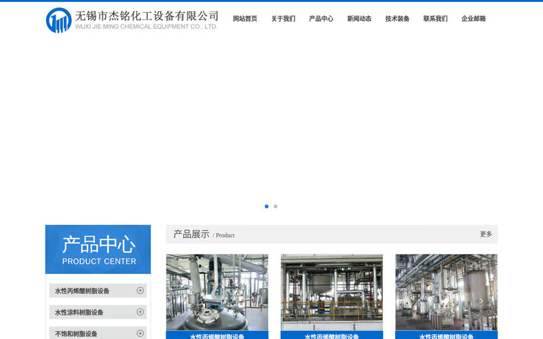Viewport: 543px width, 339px height.
Task: Open the third product thumbnail with tall tank
Action: 447,292
